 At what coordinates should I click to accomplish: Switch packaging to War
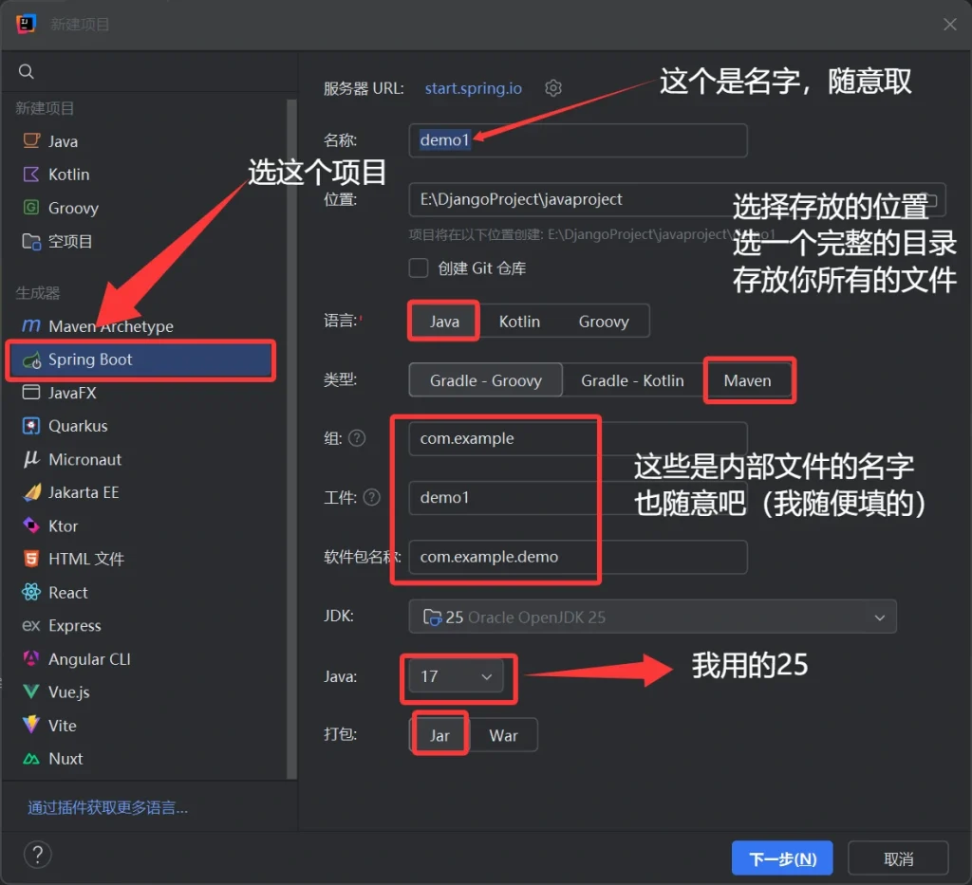tap(503, 735)
